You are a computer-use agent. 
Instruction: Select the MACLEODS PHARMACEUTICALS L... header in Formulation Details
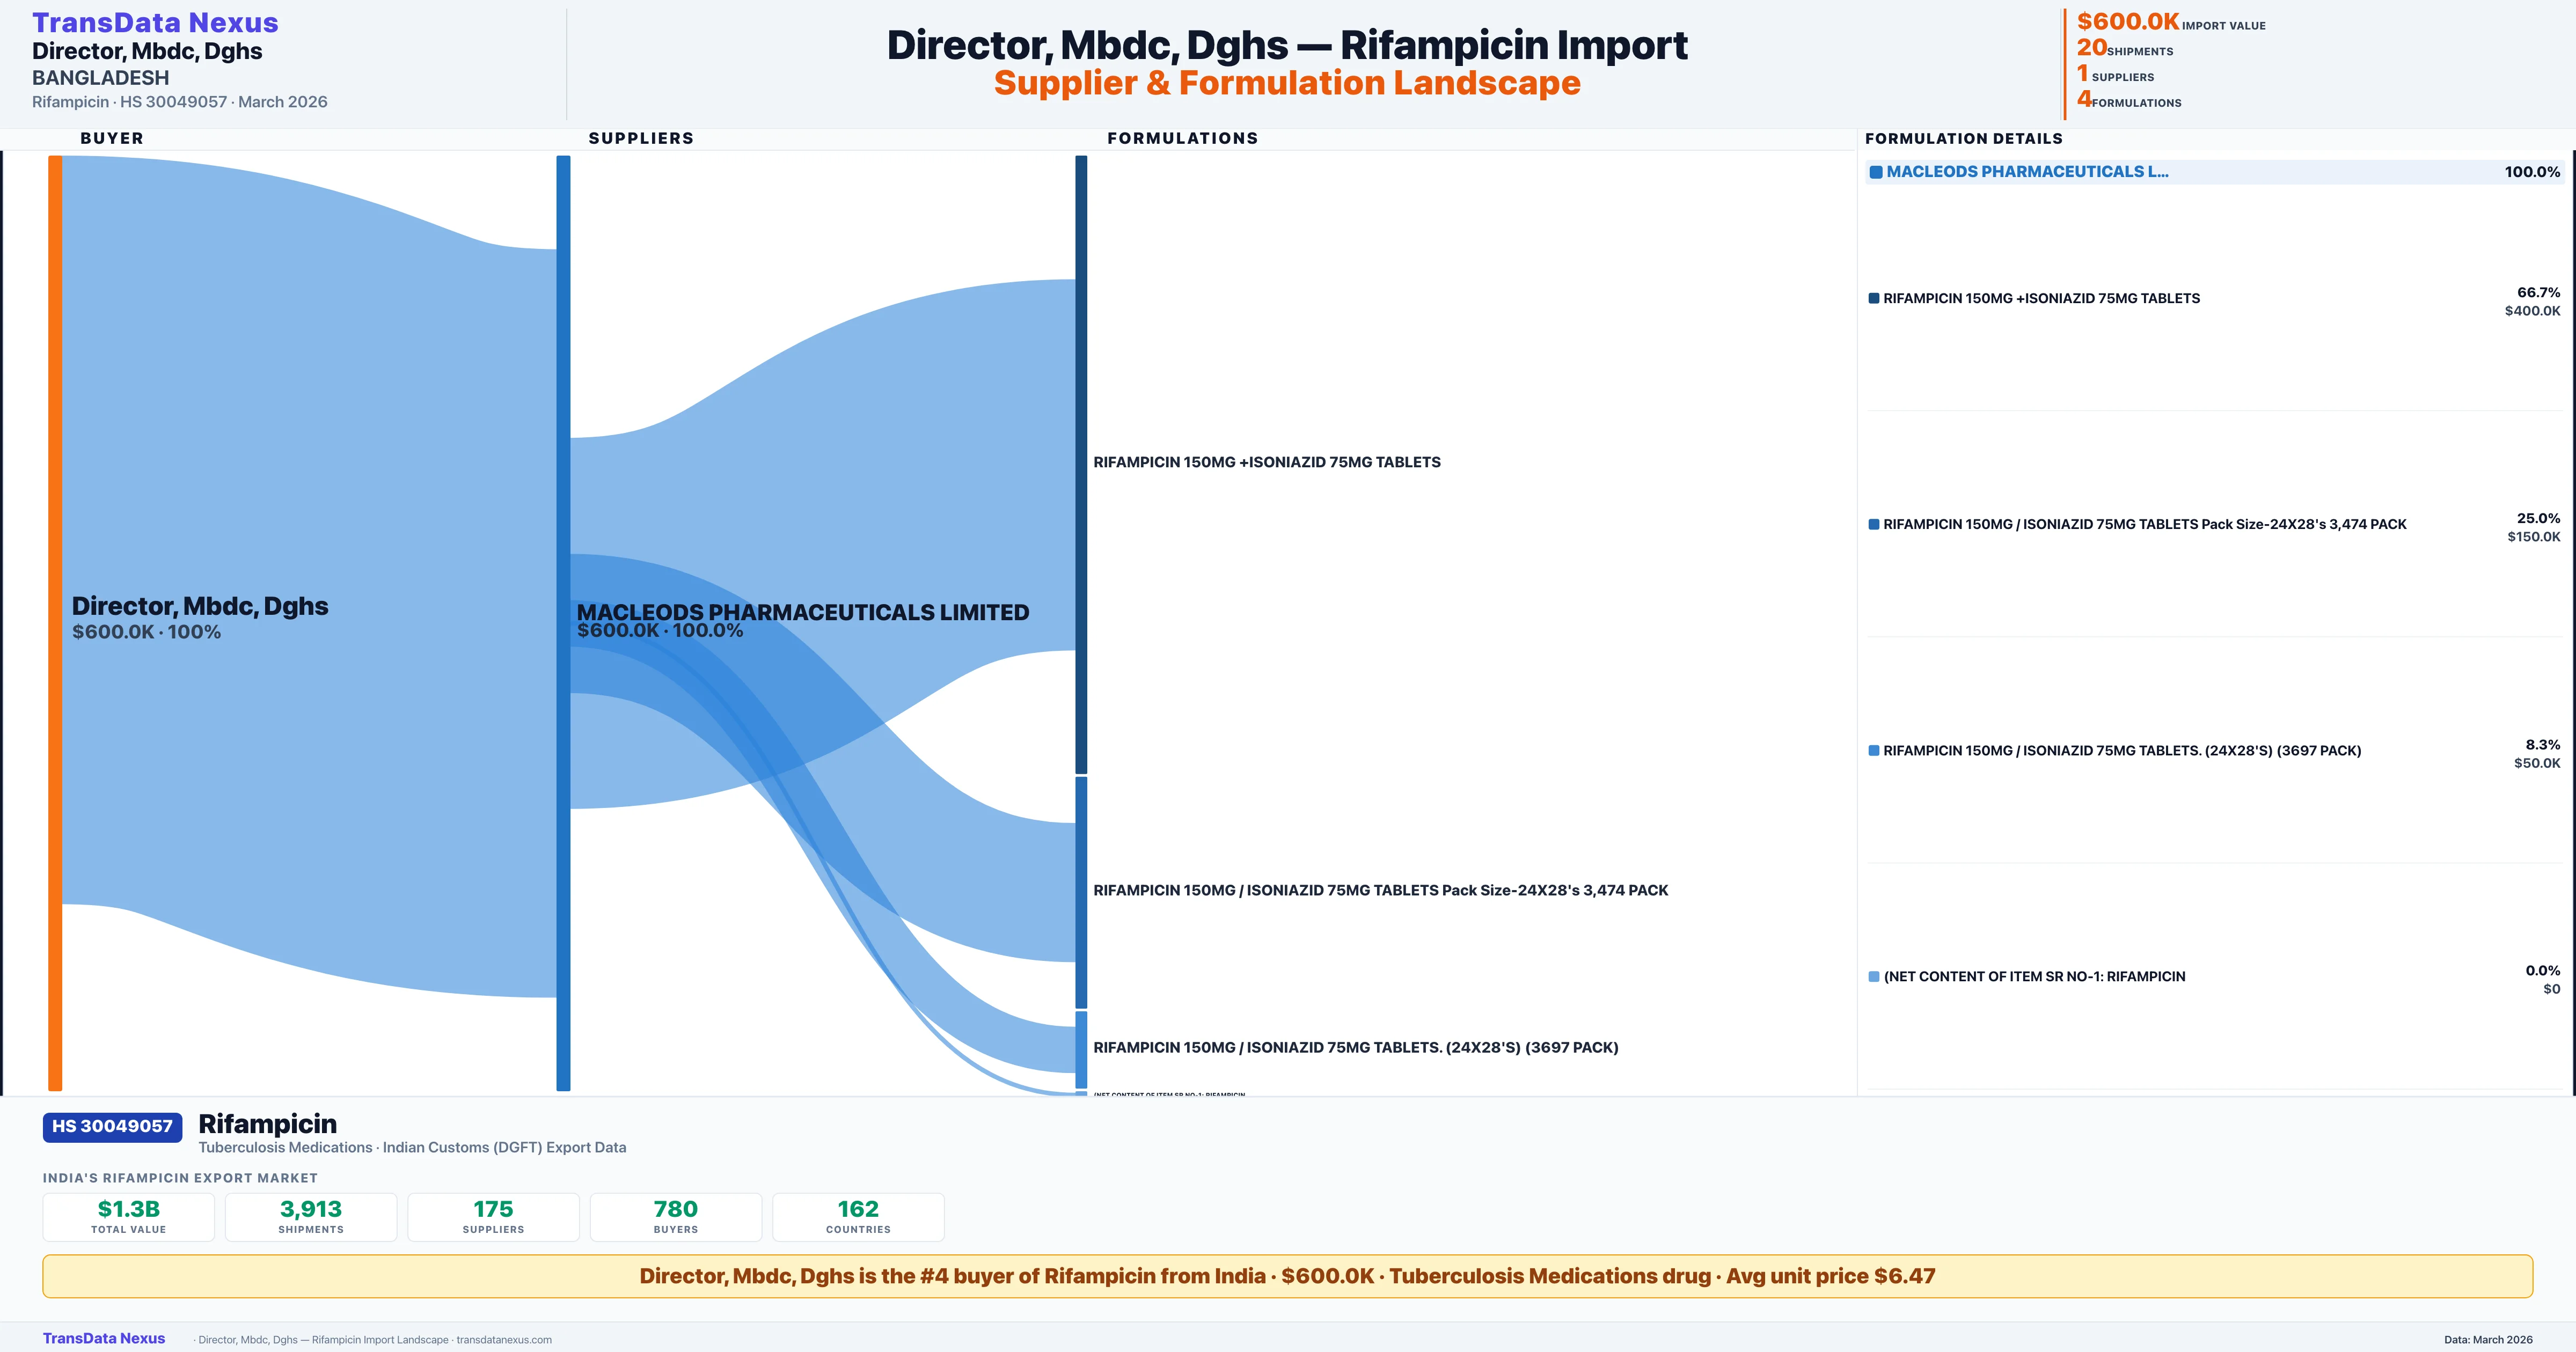(2027, 172)
